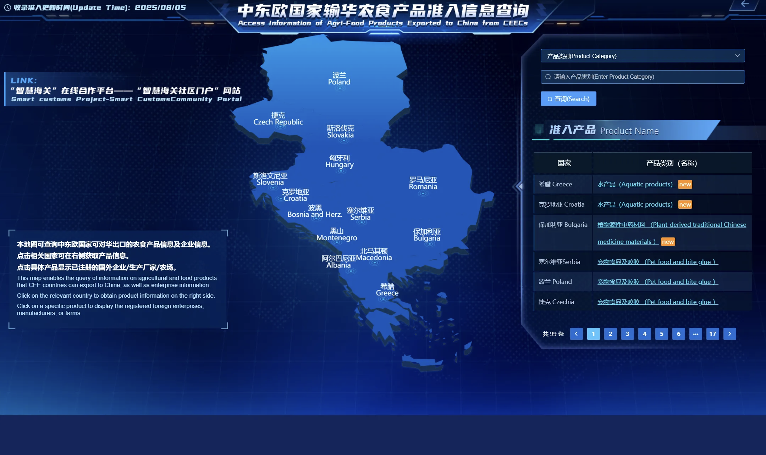This screenshot has height=455, width=766.
Task: Expand more pages via ellipsis button
Action: click(x=695, y=334)
